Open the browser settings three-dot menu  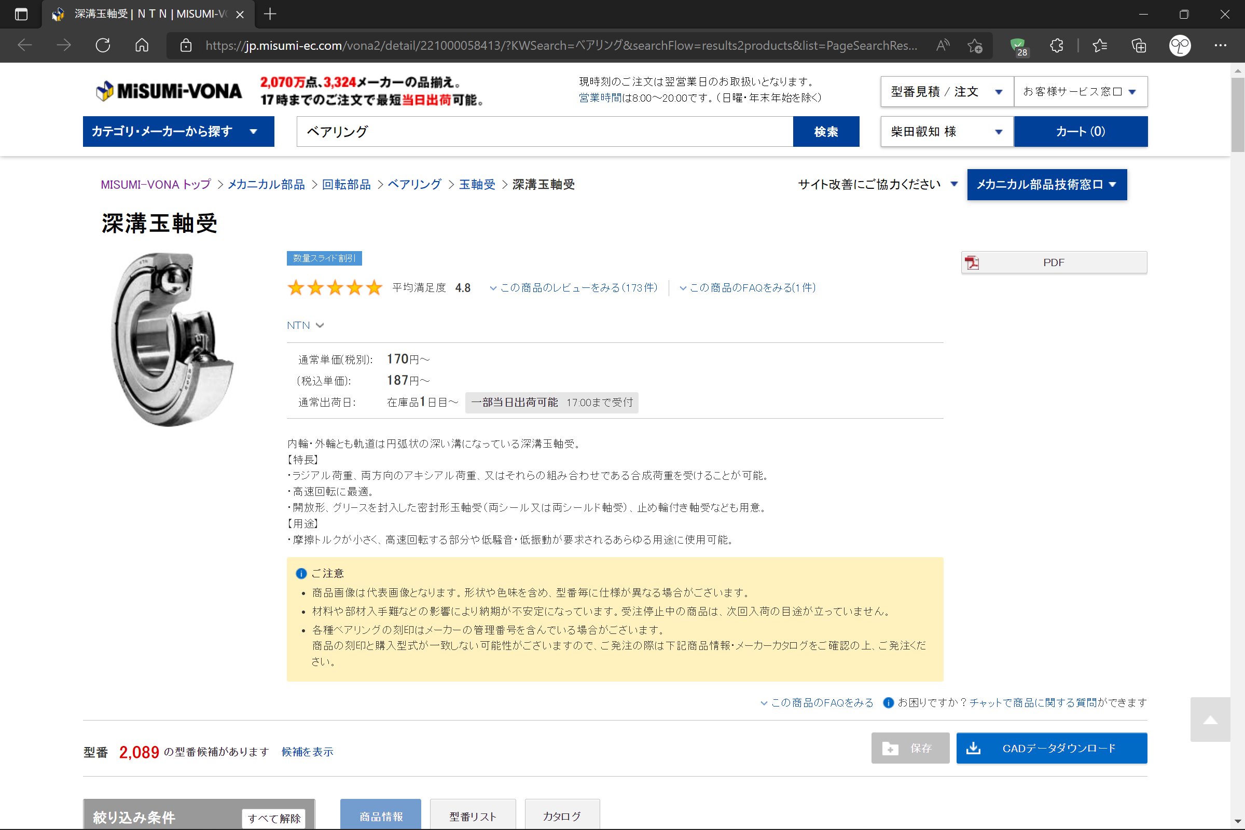(1221, 46)
